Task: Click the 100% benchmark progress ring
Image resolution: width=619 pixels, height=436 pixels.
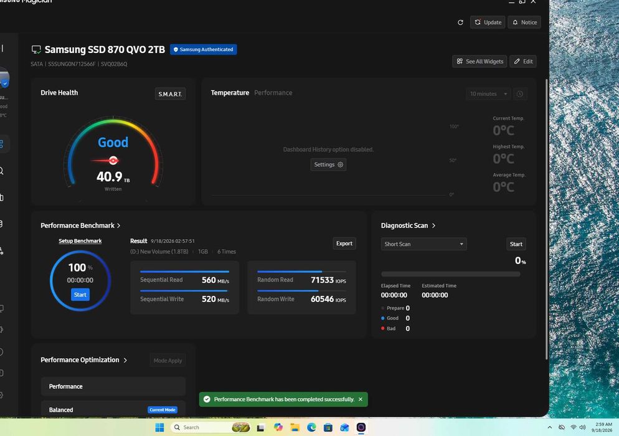Action: [80, 280]
